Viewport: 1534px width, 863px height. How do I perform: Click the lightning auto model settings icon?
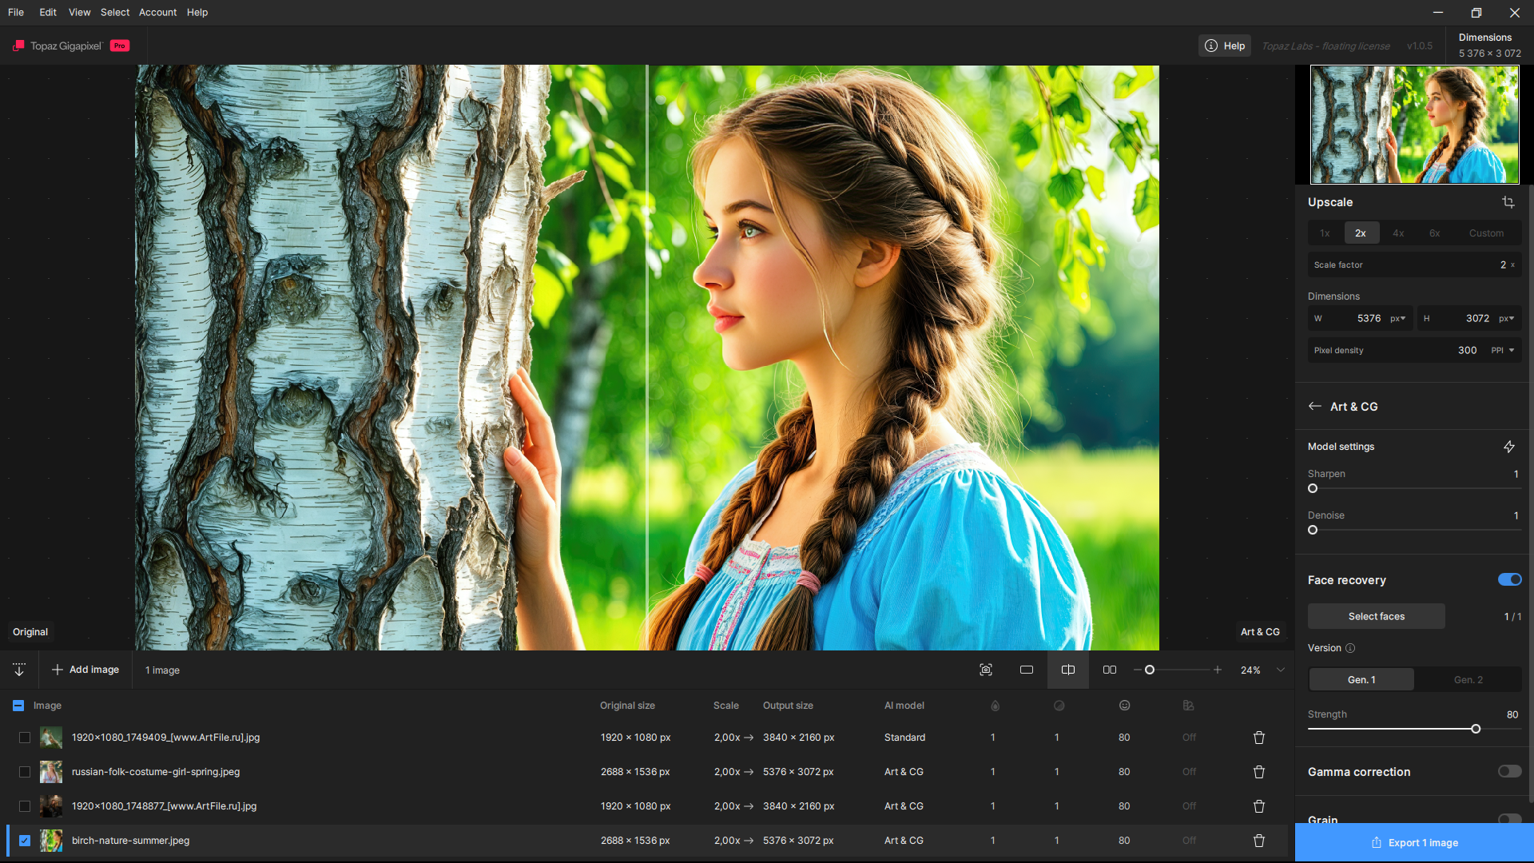click(x=1508, y=447)
